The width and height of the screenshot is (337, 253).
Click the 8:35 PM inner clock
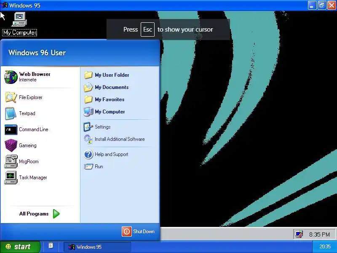[x=319, y=234]
